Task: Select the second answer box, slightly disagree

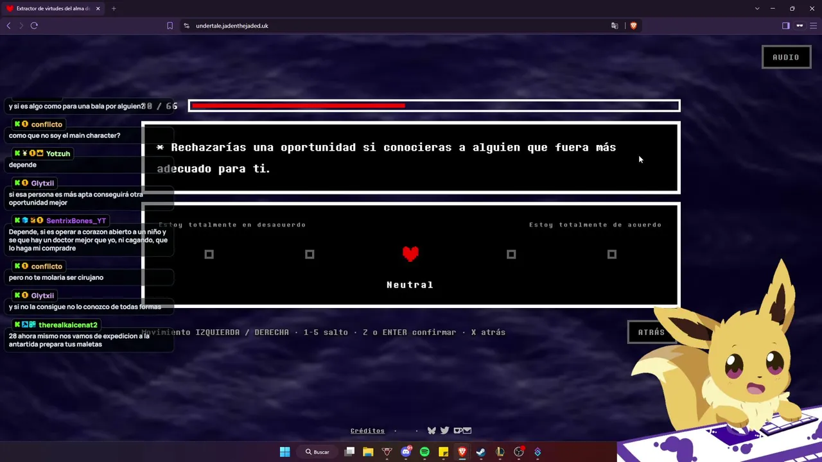Action: coord(310,254)
